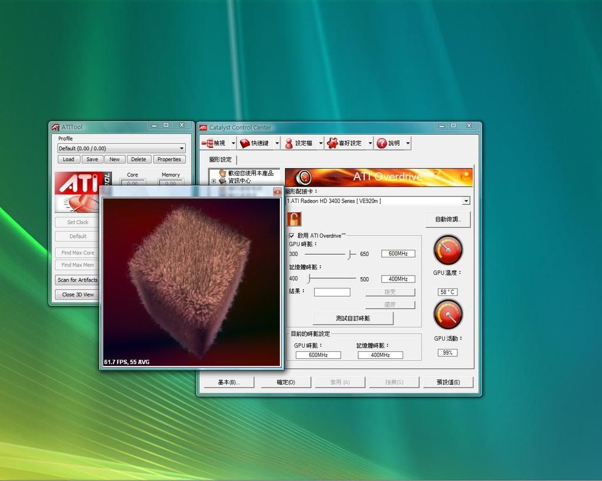Click the Scan for Artifacts button
The width and height of the screenshot is (602, 481).
click(x=77, y=280)
